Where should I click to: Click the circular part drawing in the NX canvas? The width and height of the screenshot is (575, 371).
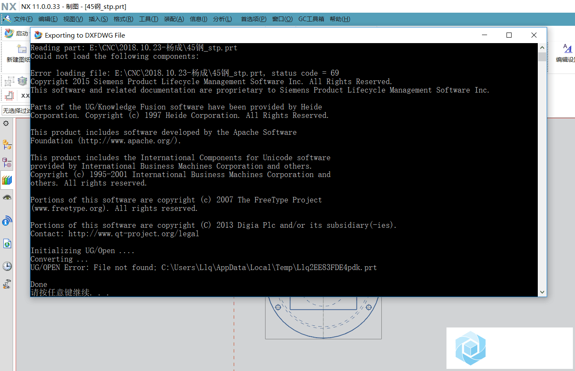tap(323, 317)
